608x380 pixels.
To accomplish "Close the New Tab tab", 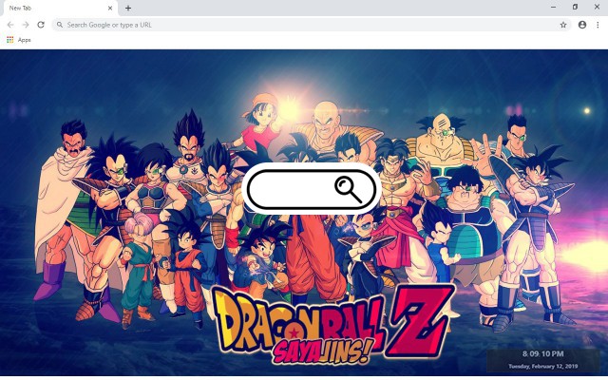I will pyautogui.click(x=110, y=9).
